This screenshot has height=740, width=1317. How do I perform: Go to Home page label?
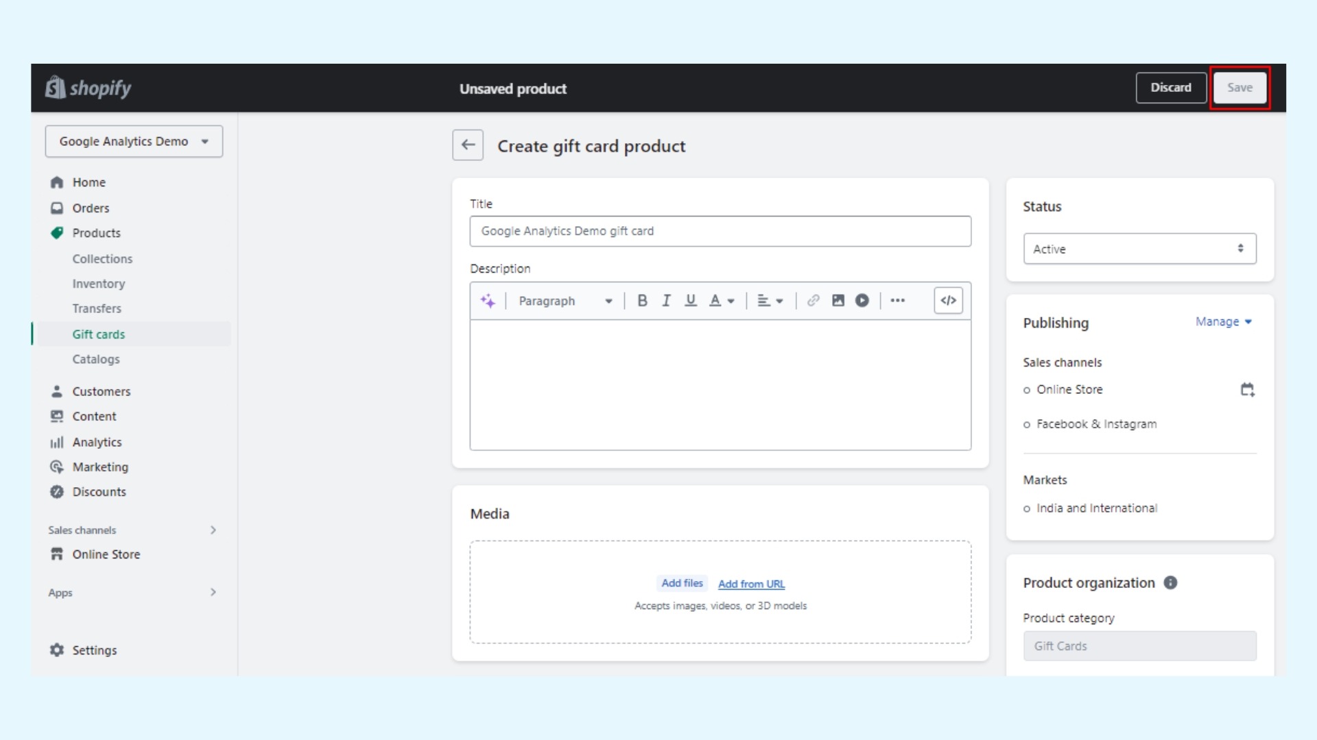(89, 182)
